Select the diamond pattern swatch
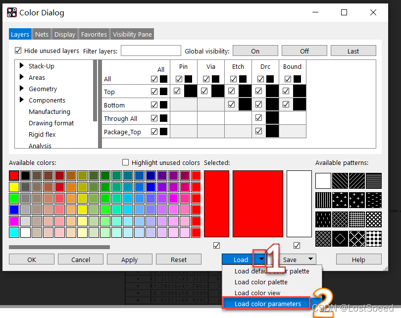 [340, 239]
